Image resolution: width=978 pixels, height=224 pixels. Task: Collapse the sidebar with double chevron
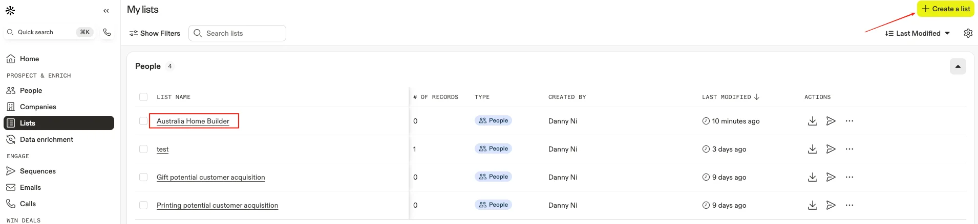pos(106,11)
